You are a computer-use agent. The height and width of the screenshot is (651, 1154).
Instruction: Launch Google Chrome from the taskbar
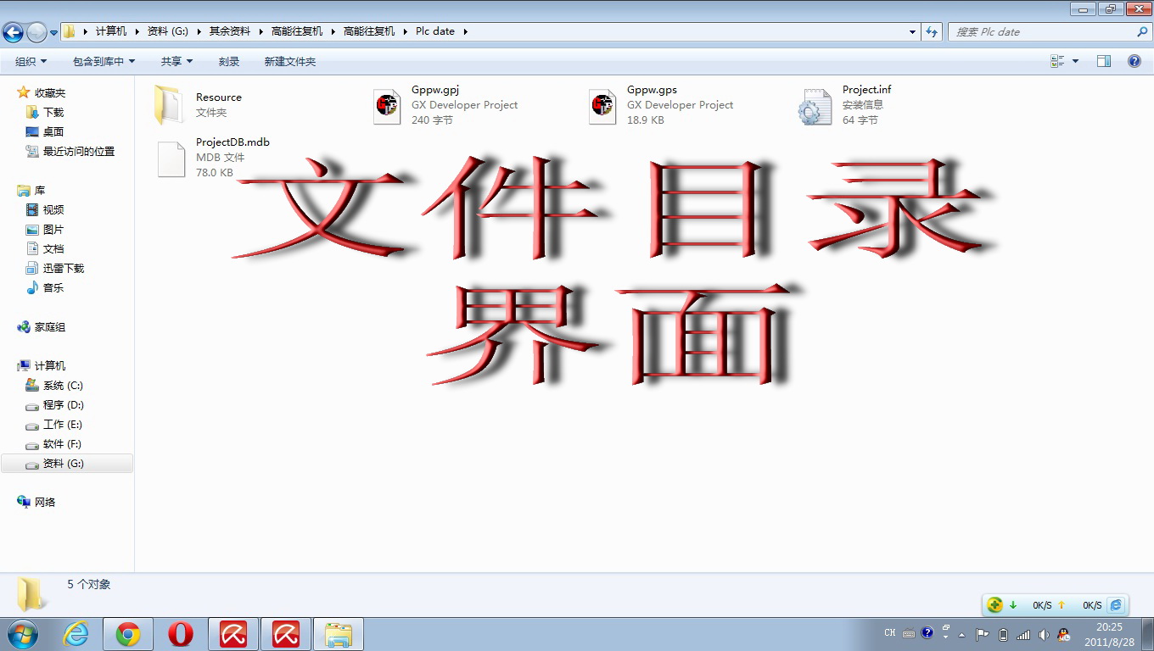[128, 634]
